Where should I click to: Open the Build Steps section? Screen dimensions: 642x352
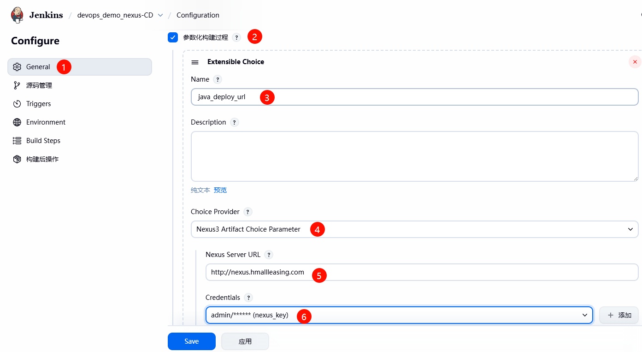[x=43, y=141]
